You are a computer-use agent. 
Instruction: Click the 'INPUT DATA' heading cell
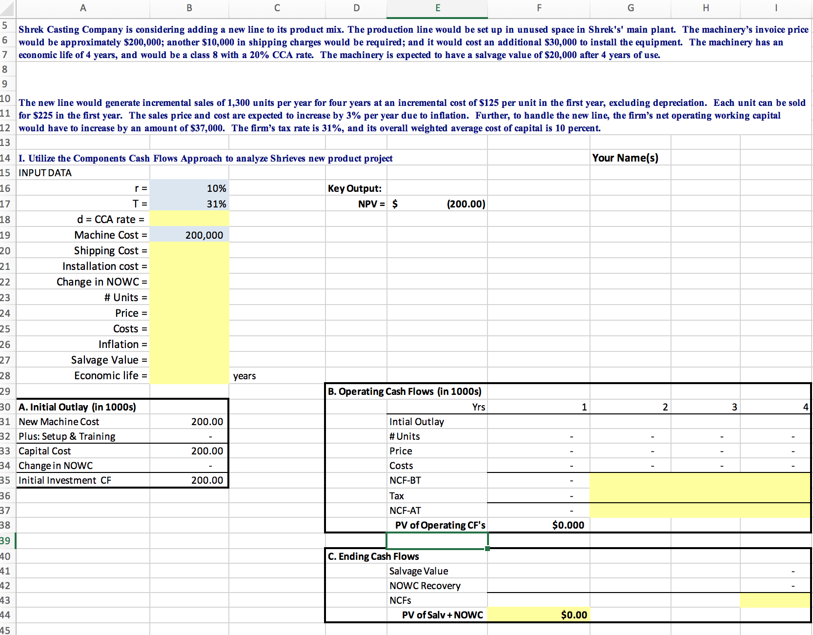click(x=83, y=173)
